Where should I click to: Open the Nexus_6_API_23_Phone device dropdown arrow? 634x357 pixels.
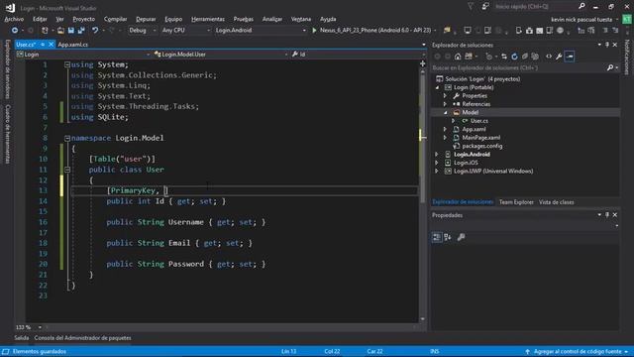click(x=435, y=31)
